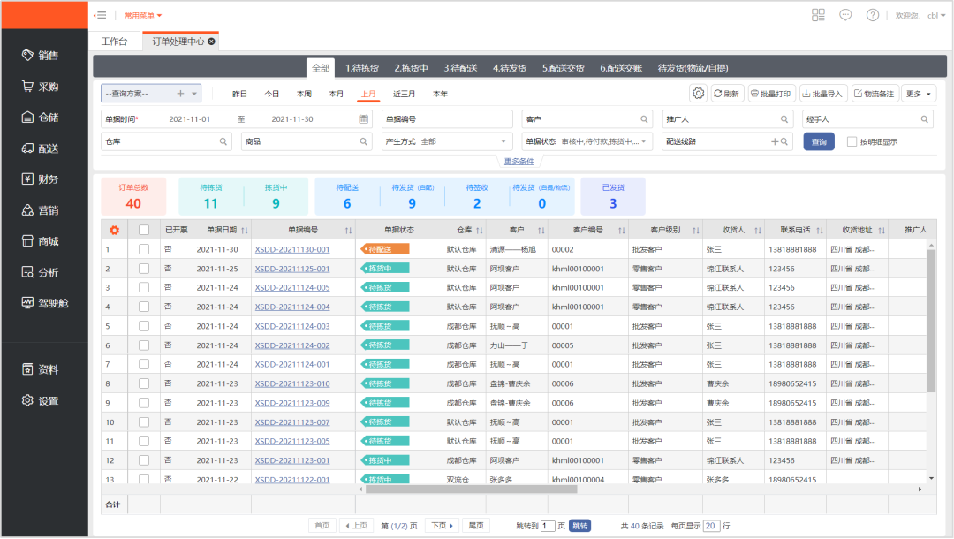The height and width of the screenshot is (539, 954).
Task: Click the gear settings icon beside 刷新
Action: [x=698, y=94]
